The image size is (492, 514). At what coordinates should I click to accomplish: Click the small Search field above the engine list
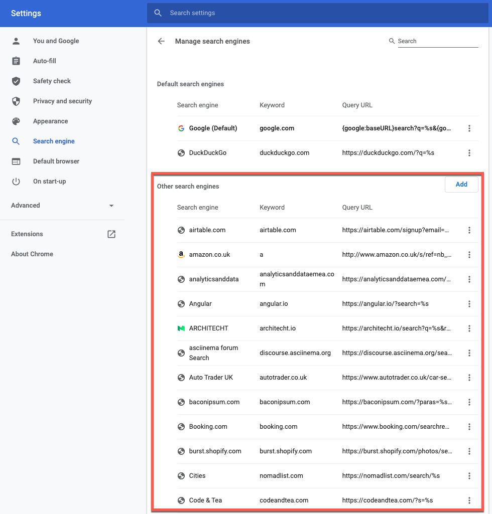pyautogui.click(x=436, y=41)
